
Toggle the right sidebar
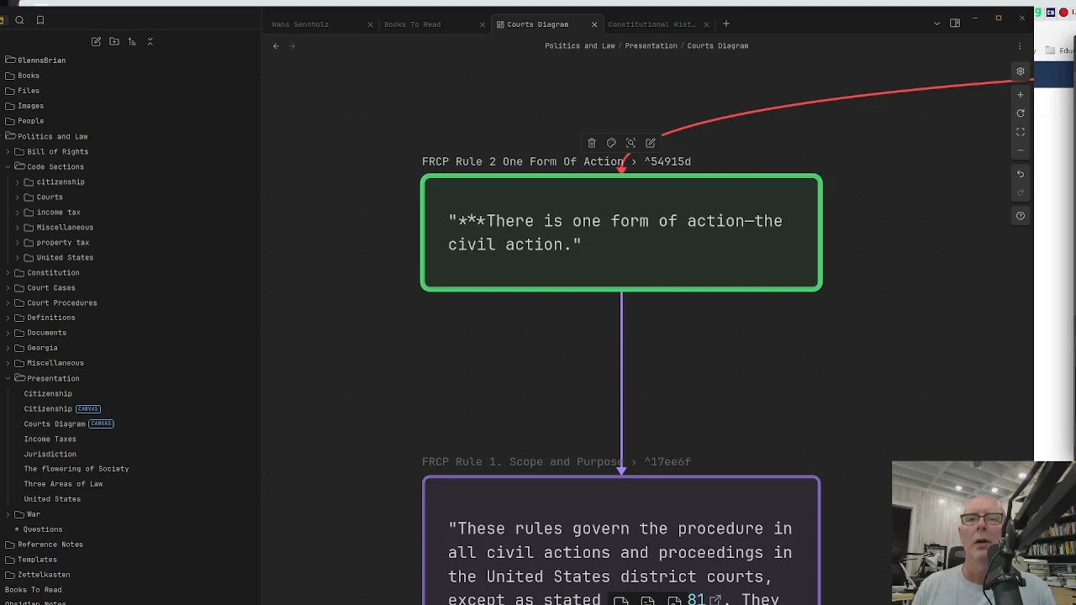point(955,24)
